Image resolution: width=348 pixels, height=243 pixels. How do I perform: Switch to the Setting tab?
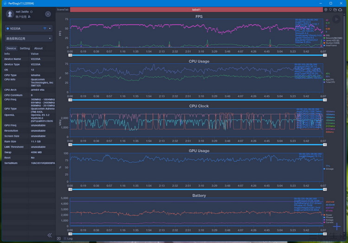pos(25,48)
